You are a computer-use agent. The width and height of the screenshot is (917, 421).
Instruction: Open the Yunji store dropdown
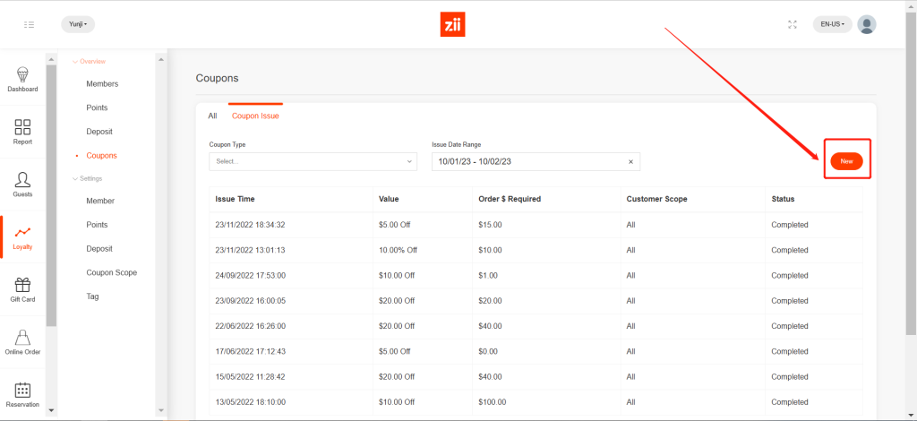(x=78, y=25)
